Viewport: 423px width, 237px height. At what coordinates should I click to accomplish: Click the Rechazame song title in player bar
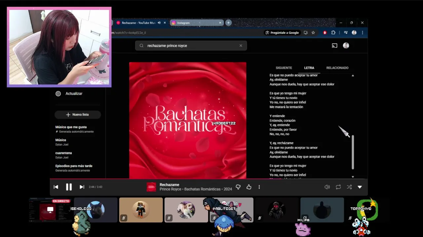pyautogui.click(x=169, y=185)
